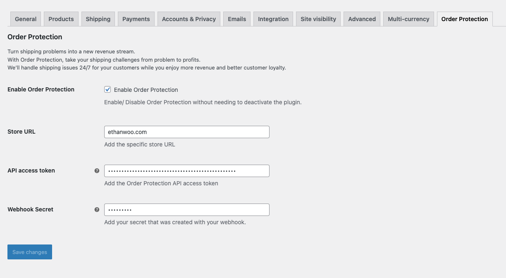The height and width of the screenshot is (278, 506).
Task: Open the Payments settings tab
Action: click(x=136, y=19)
